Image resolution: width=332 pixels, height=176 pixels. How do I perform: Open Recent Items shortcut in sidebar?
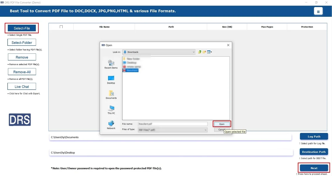[x=111, y=64]
